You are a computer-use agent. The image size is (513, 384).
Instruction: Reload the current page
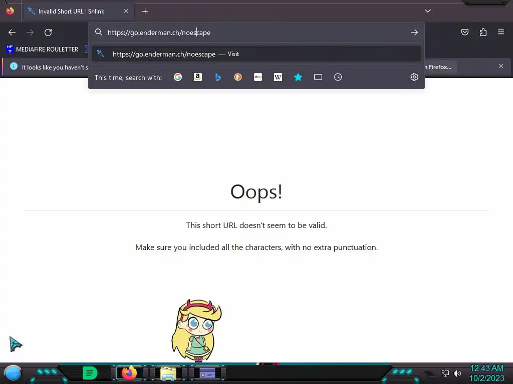[x=48, y=32]
